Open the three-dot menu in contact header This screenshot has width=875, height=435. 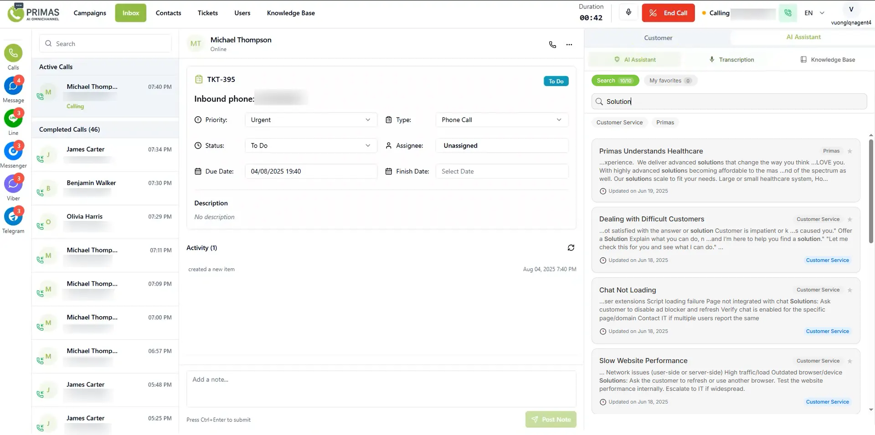tap(569, 45)
